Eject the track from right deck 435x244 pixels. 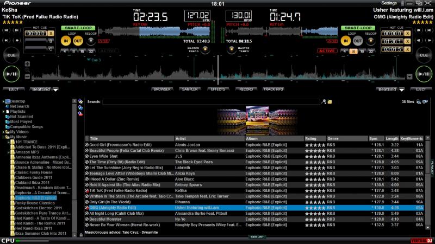(x=421, y=89)
